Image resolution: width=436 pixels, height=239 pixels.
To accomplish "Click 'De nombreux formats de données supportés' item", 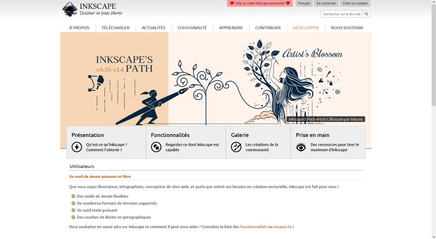I will point(117,203).
